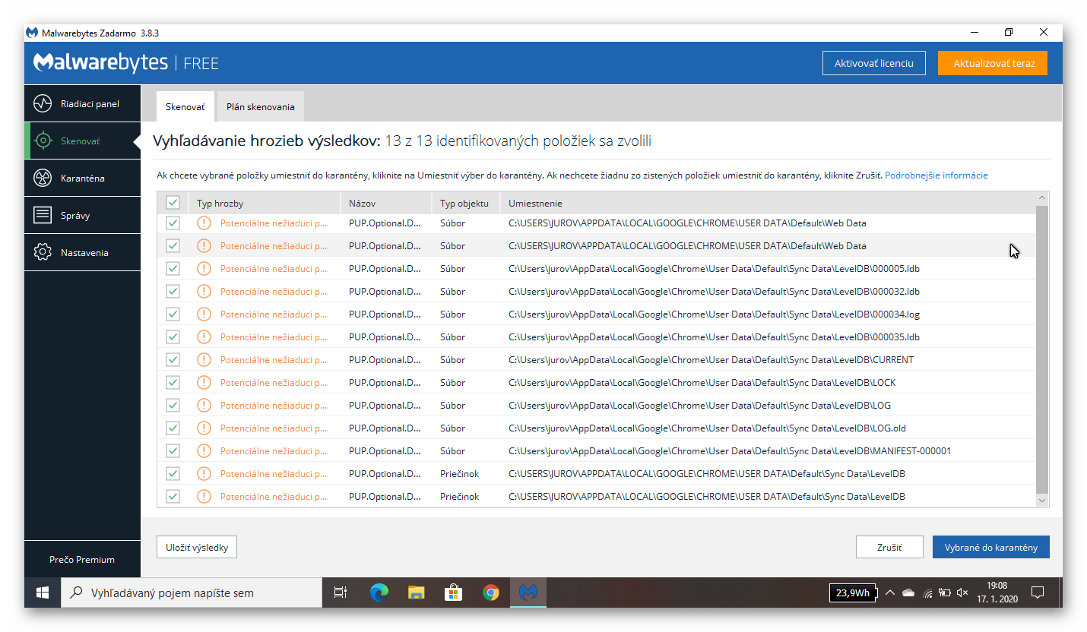
Task: Click Súbor cell in the LOCK row
Action: click(452, 382)
